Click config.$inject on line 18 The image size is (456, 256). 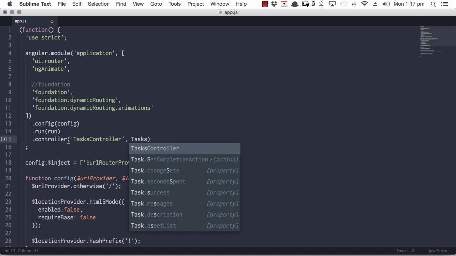click(48, 162)
